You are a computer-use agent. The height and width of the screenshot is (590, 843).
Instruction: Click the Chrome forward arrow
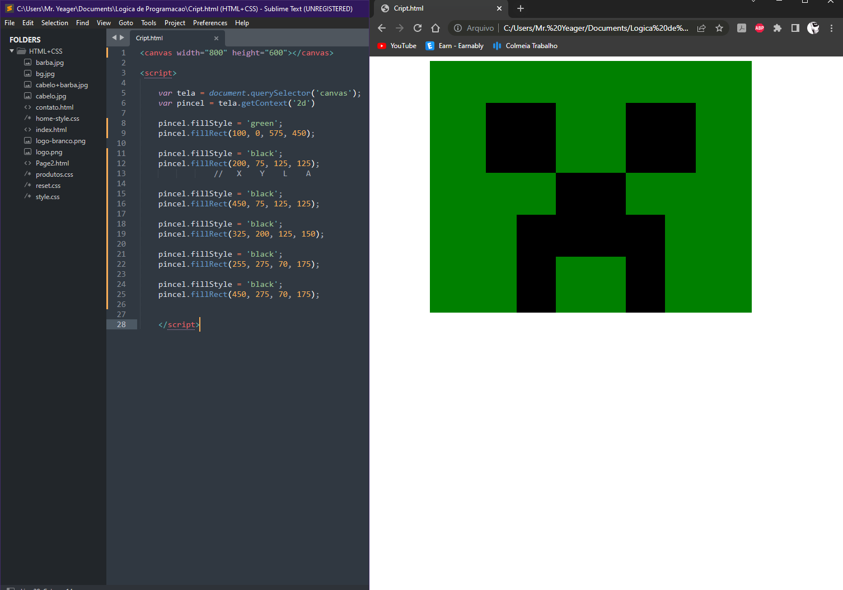pyautogui.click(x=400, y=28)
